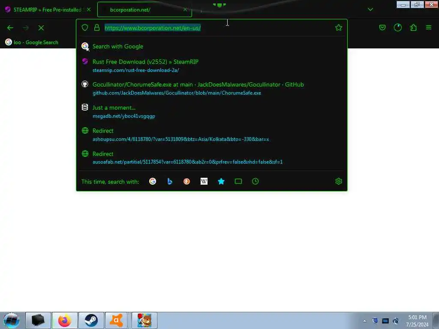
Task: Open the loo - Google Search bookmark
Action: (x=32, y=42)
